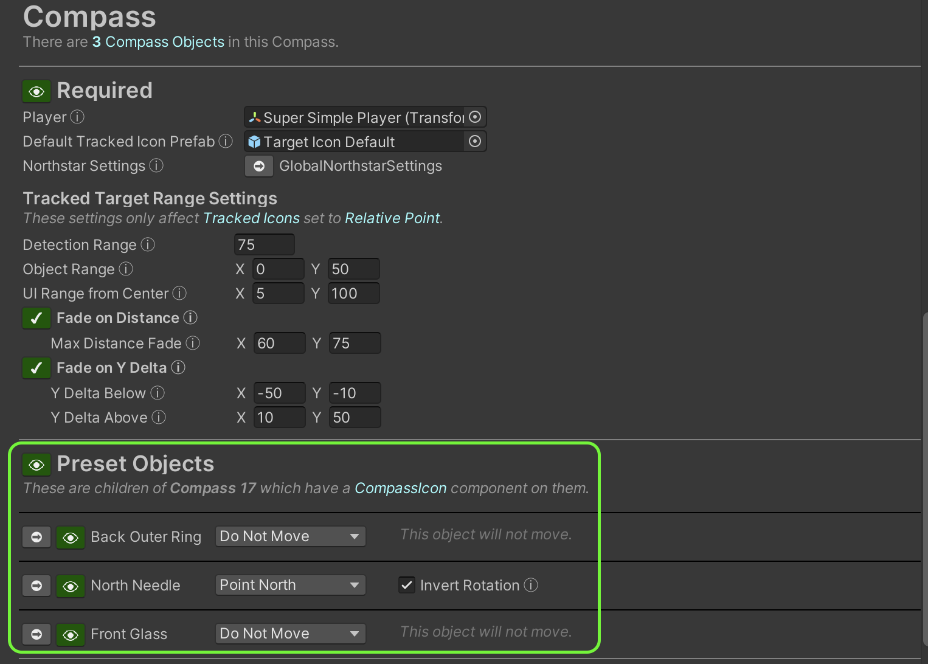928x664 pixels.
Task: Click the Detection Range value field
Action: pyautogui.click(x=264, y=244)
